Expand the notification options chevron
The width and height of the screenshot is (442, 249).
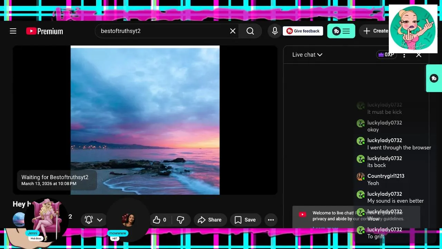[100, 220]
